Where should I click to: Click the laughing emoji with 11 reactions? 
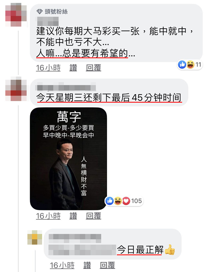point(190,65)
